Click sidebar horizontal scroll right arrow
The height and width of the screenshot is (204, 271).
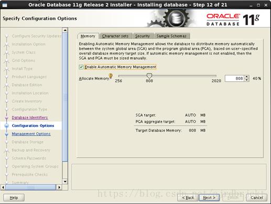pos(59,187)
